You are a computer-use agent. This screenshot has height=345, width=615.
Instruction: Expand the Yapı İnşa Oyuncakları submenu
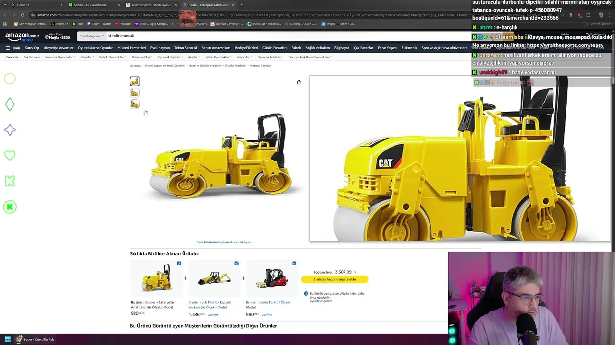click(60, 57)
